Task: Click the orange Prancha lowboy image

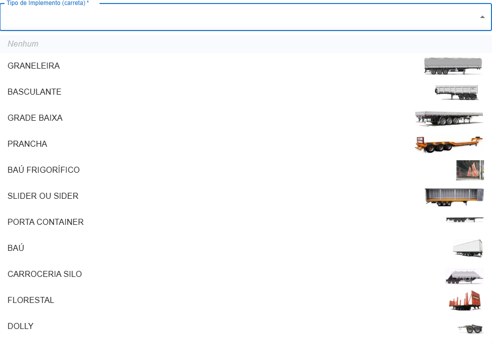Action: (x=449, y=144)
